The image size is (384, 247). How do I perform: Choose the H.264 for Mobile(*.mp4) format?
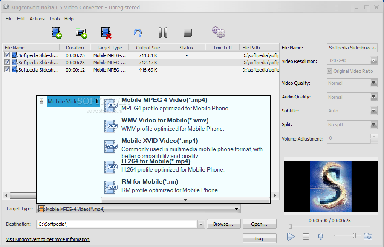(156, 161)
